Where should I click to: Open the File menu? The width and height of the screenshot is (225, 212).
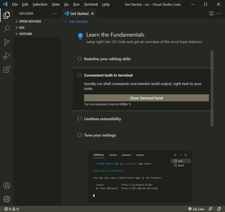pos(15,5)
